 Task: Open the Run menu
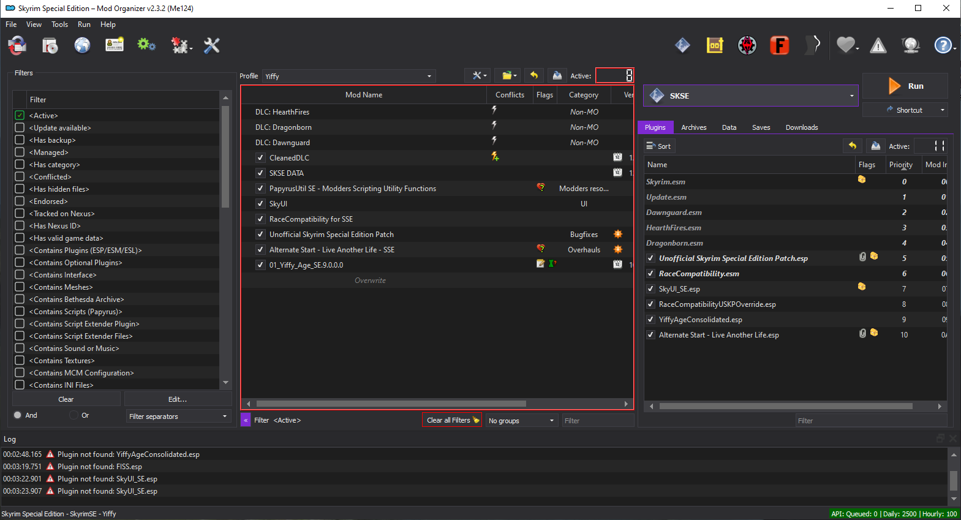84,24
